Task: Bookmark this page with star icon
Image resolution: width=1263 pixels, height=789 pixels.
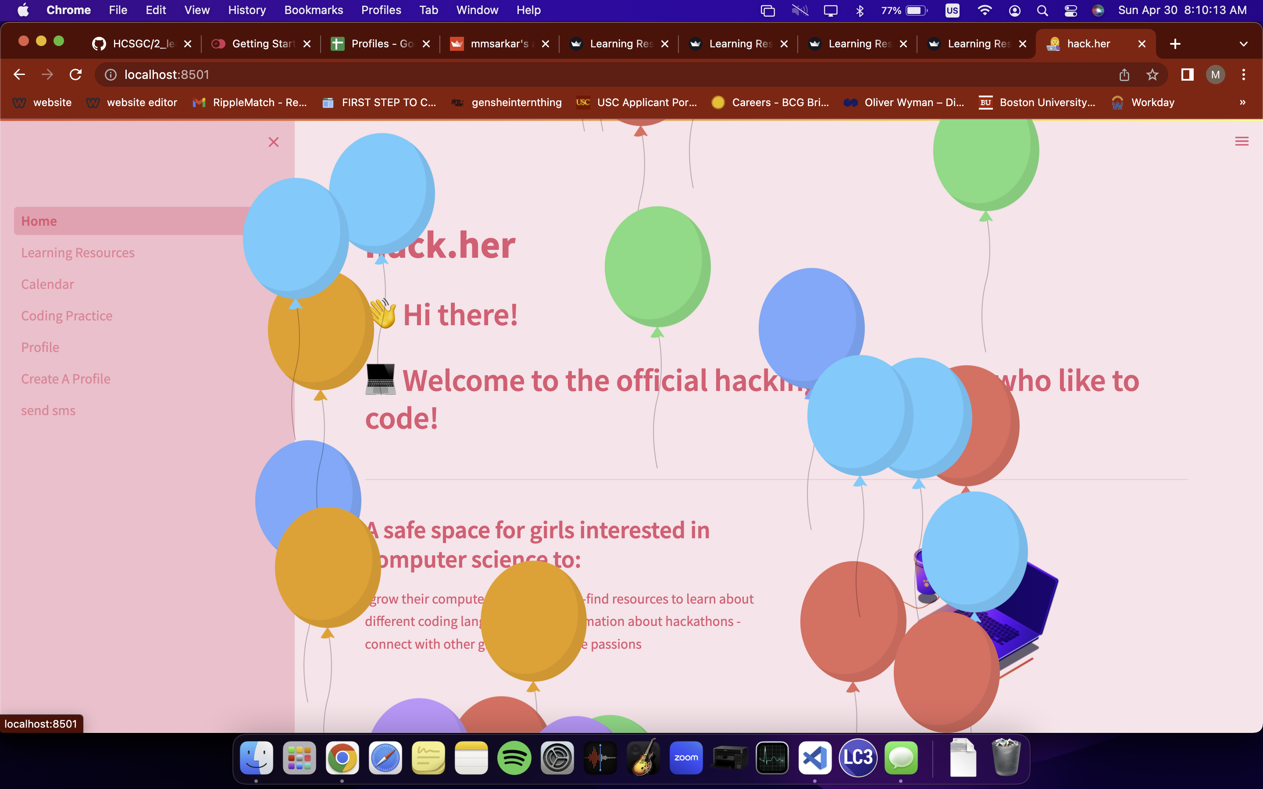Action: click(x=1152, y=75)
